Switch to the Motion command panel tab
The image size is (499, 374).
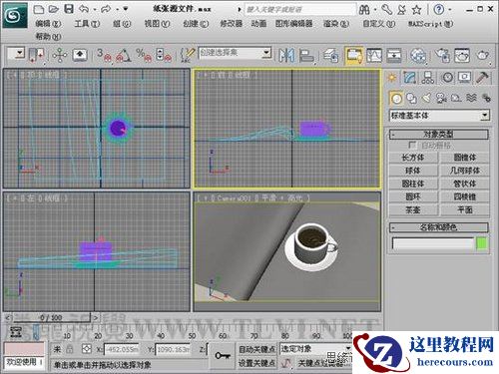[x=447, y=78]
